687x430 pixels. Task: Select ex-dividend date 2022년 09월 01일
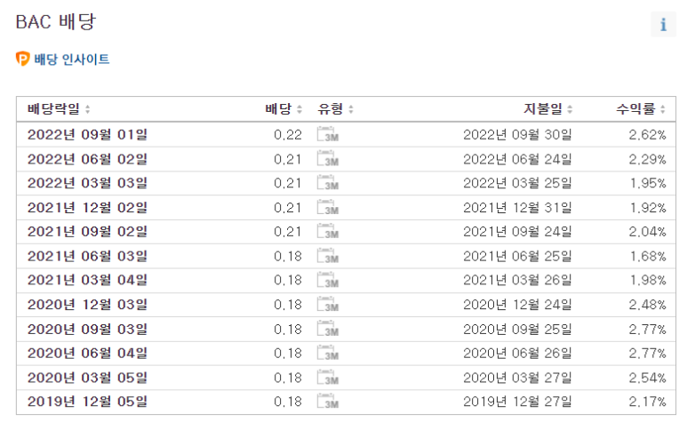click(x=87, y=134)
